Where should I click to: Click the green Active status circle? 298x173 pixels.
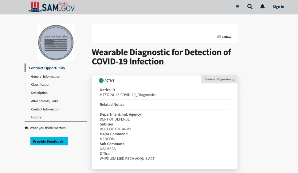[x=101, y=81]
